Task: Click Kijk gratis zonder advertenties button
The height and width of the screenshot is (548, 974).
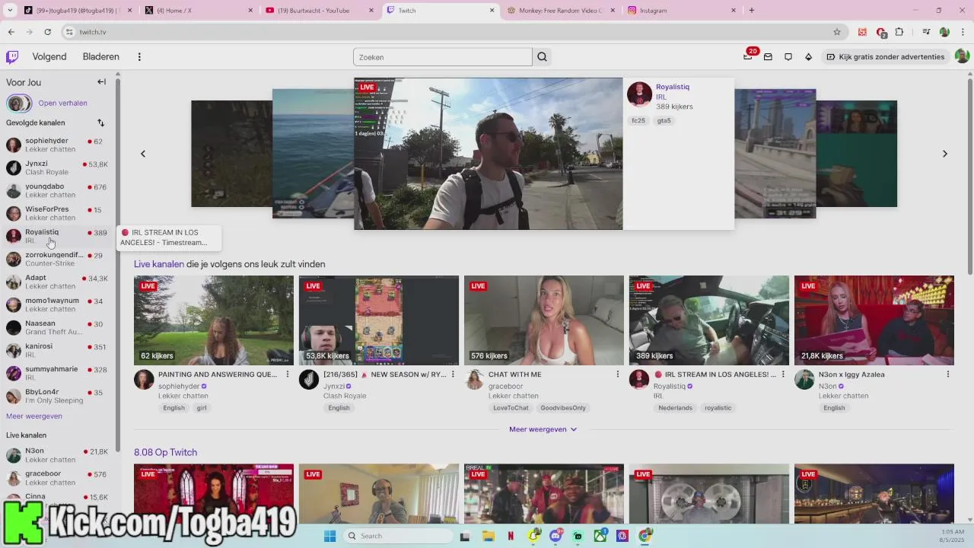Action: pos(885,57)
